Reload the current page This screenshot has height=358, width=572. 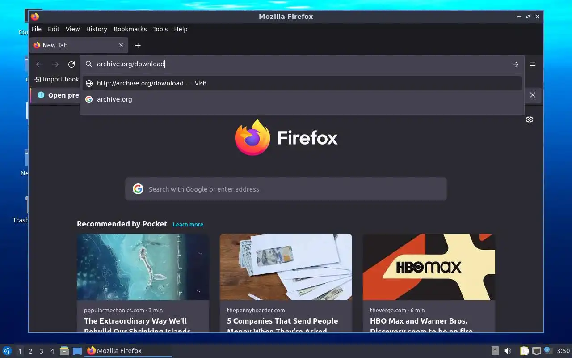71,64
